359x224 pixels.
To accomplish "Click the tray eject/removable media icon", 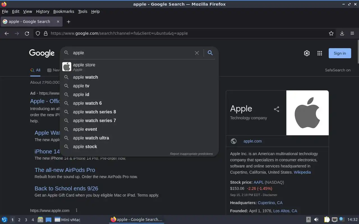I will click(308, 220).
